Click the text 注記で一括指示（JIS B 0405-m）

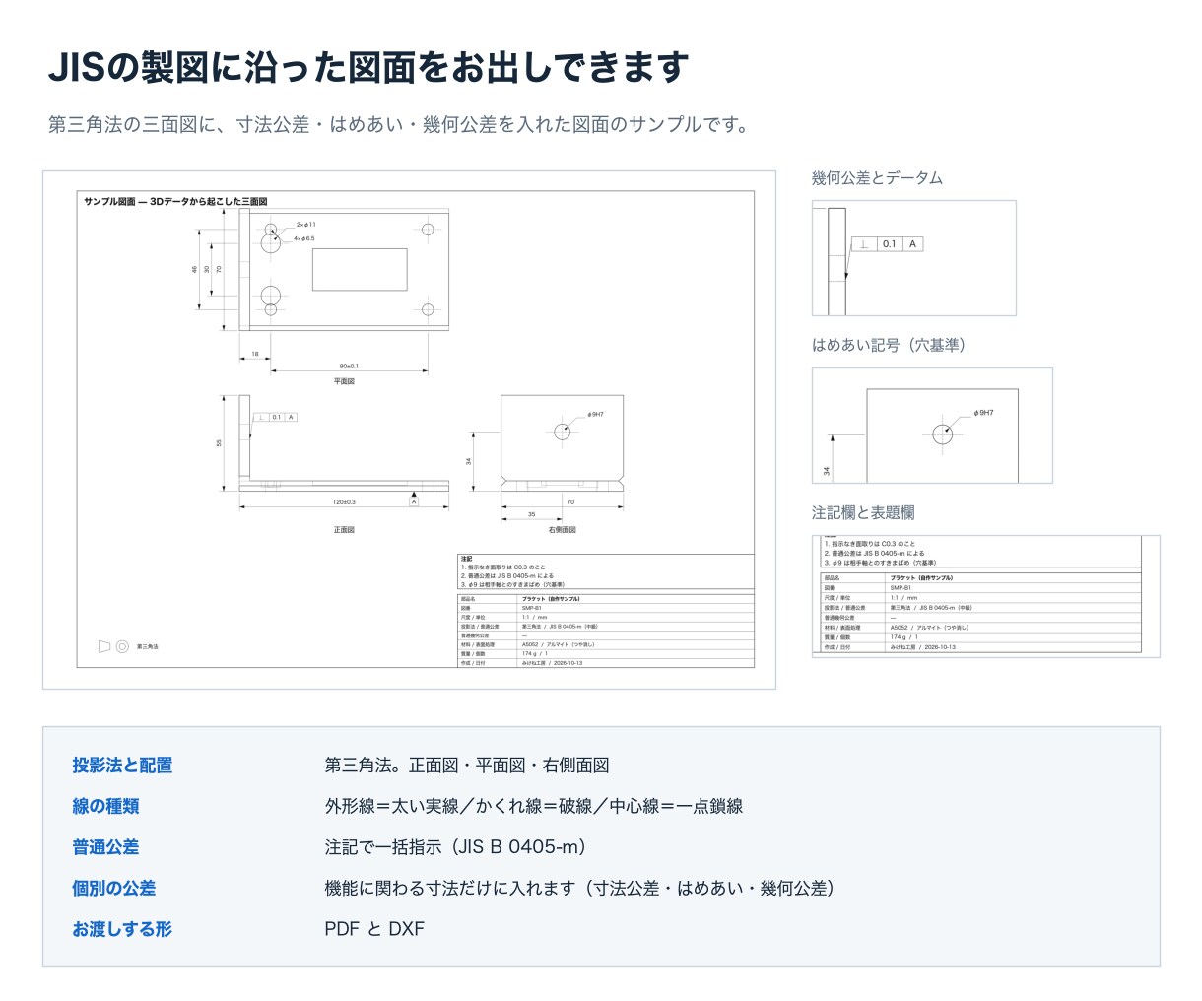click(459, 847)
